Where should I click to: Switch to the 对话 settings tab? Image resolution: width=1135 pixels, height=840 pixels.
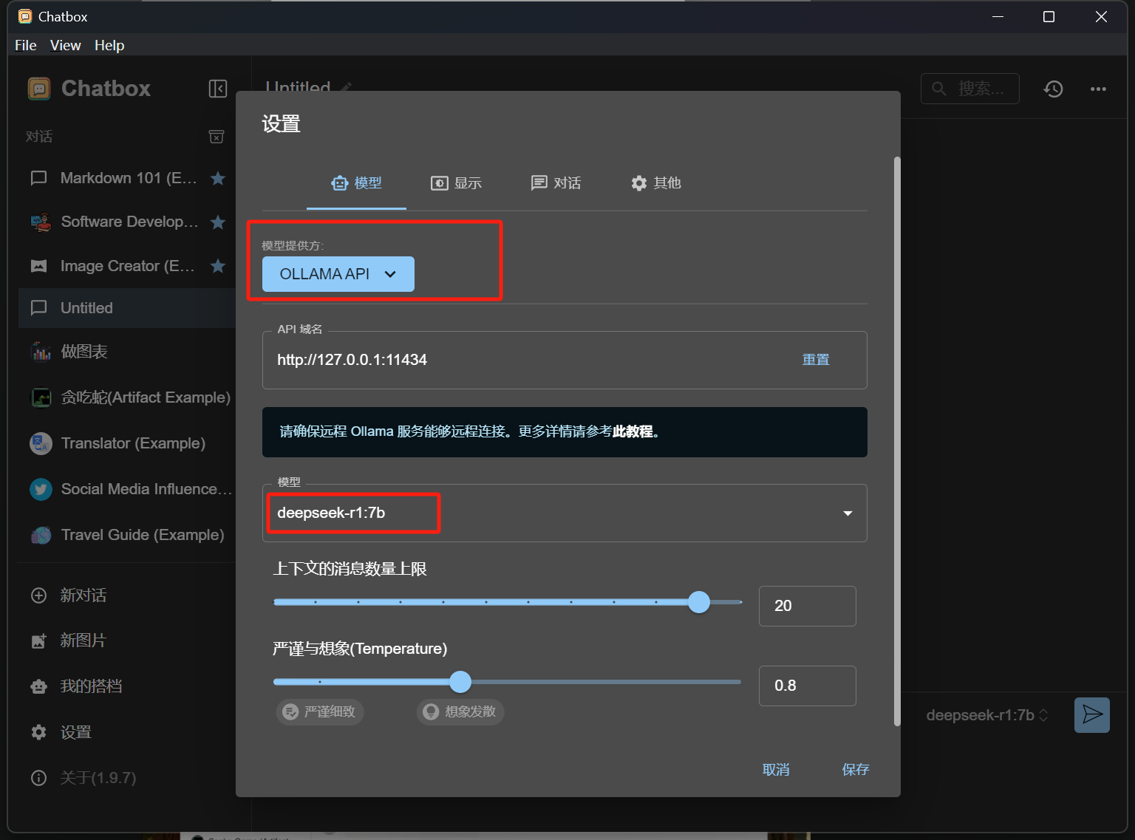click(556, 183)
